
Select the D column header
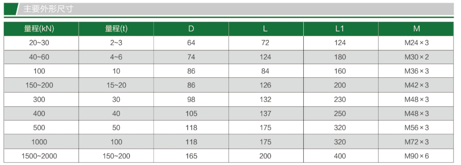(191, 29)
